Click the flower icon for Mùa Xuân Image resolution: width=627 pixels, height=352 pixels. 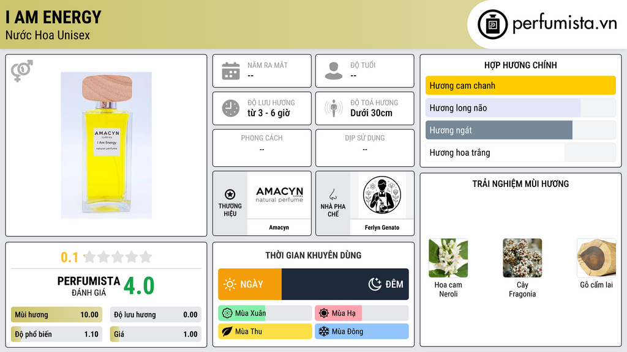[227, 313]
